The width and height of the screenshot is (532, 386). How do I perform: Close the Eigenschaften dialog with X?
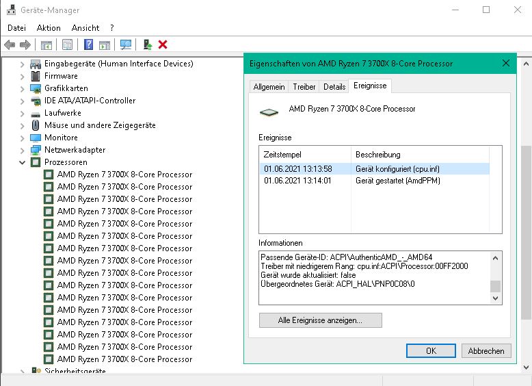(x=506, y=63)
